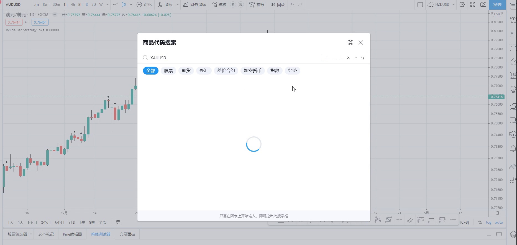Undo the last chart action
This screenshot has width=517, height=245.
pos(292,4)
